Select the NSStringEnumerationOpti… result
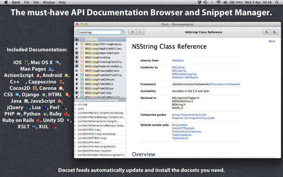Image resolution: width=283 pixels, height=177 pixels. point(100,66)
